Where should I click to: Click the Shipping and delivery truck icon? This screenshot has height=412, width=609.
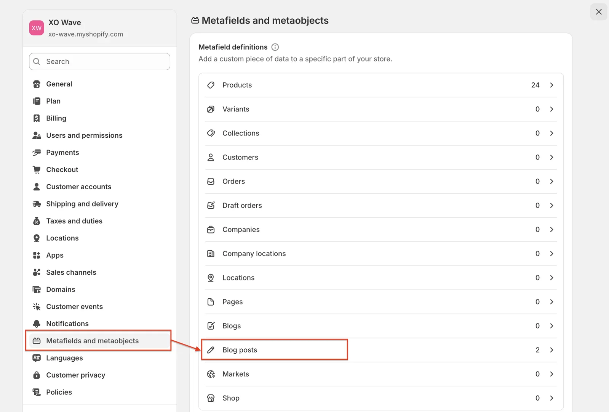[37, 204]
